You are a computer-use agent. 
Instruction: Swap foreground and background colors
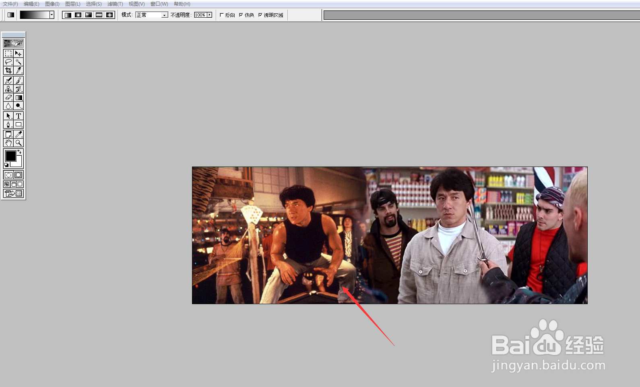tap(20, 152)
